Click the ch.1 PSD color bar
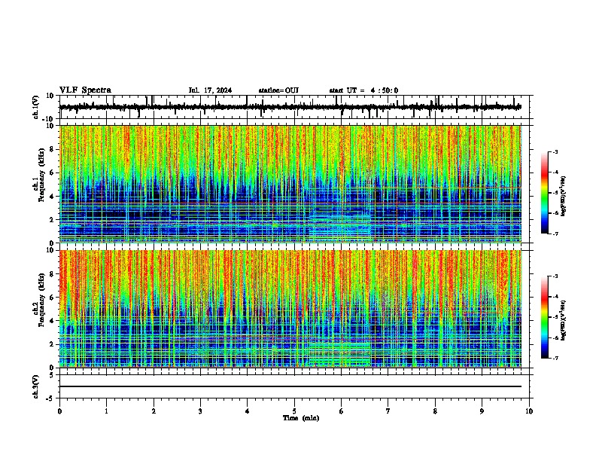Viewport: 596px width, 461px height. pos(544,193)
